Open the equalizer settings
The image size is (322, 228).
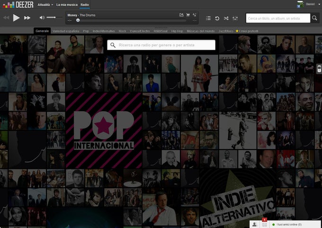pyautogui.click(x=235, y=18)
